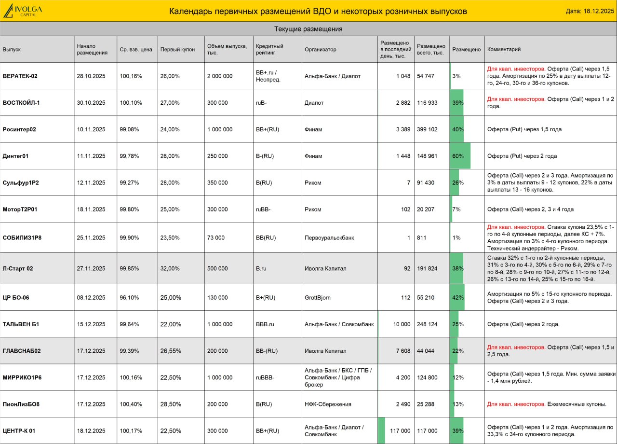This screenshot has height=444, width=617.
Task: Click total placed value 191 824
Action: 427,268
